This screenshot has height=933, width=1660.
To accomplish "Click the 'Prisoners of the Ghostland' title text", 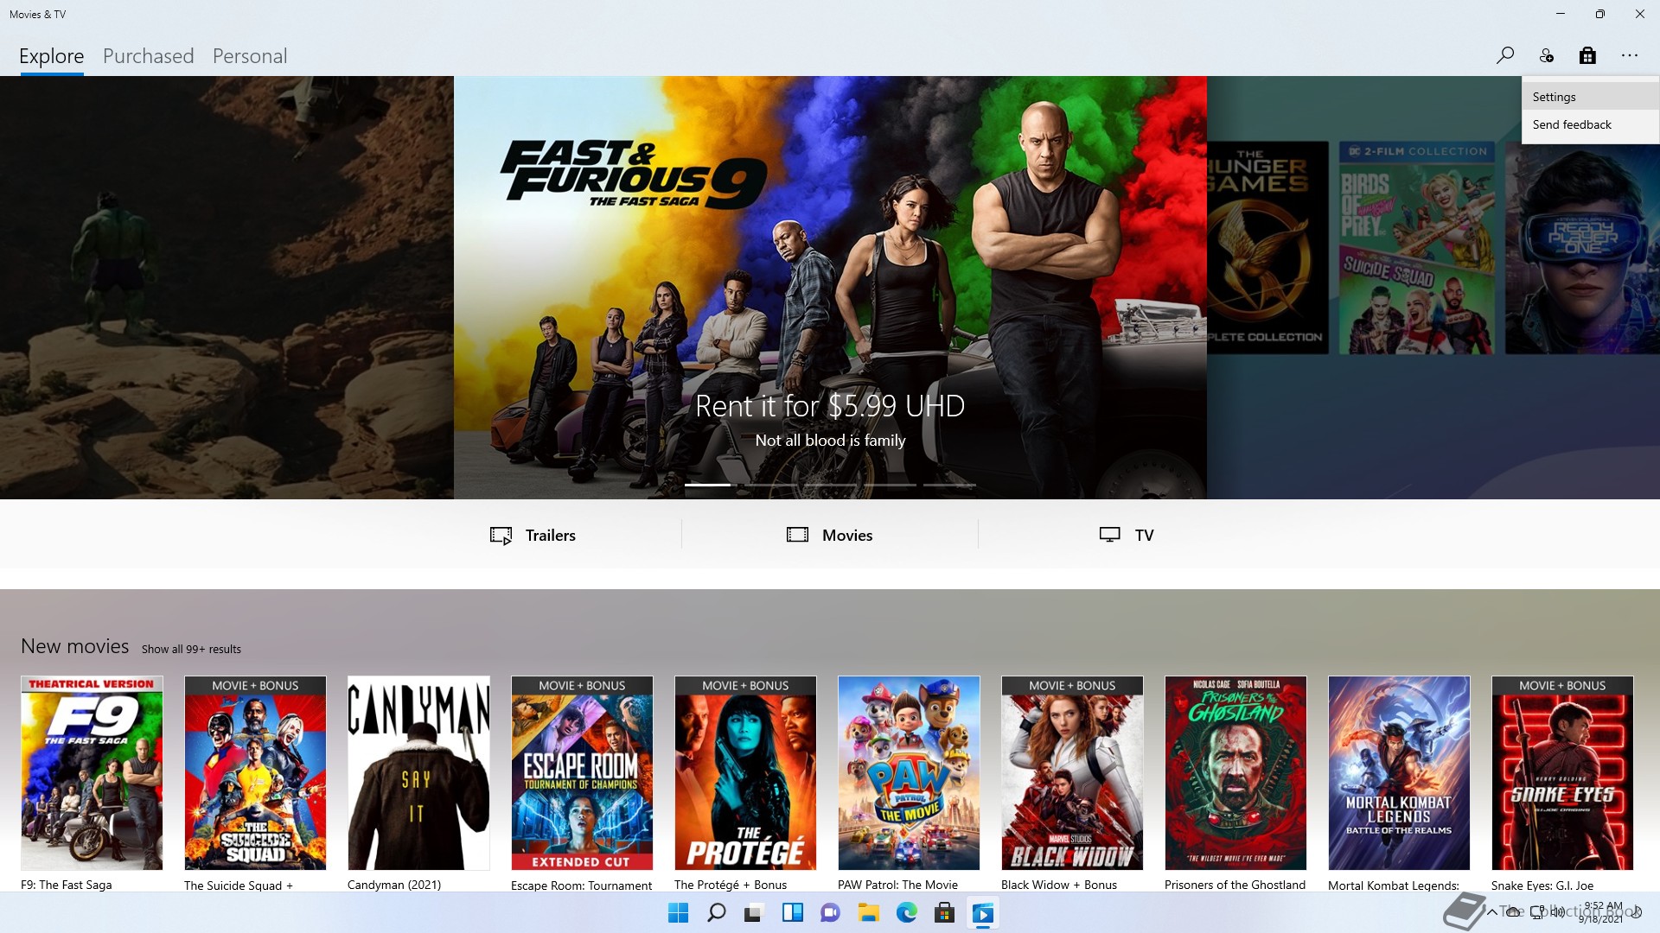I will (1235, 885).
